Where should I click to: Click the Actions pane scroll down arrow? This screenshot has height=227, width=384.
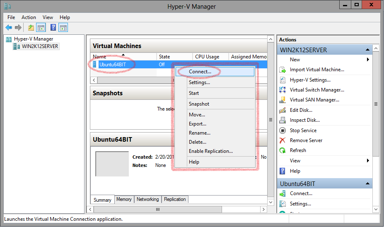coord(376,209)
